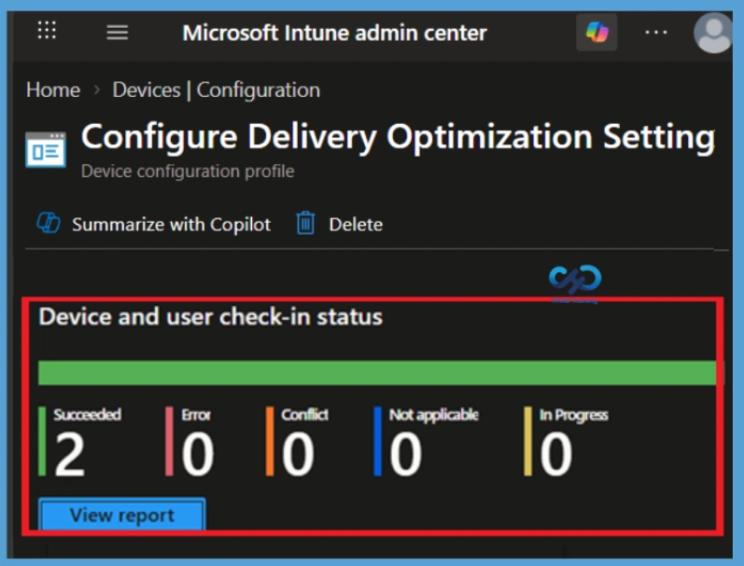This screenshot has width=744, height=566.
Task: Click the Delete trash can icon
Action: pyautogui.click(x=305, y=223)
